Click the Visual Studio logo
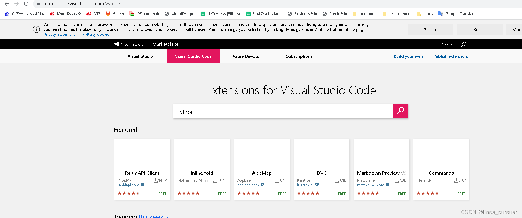 116,44
